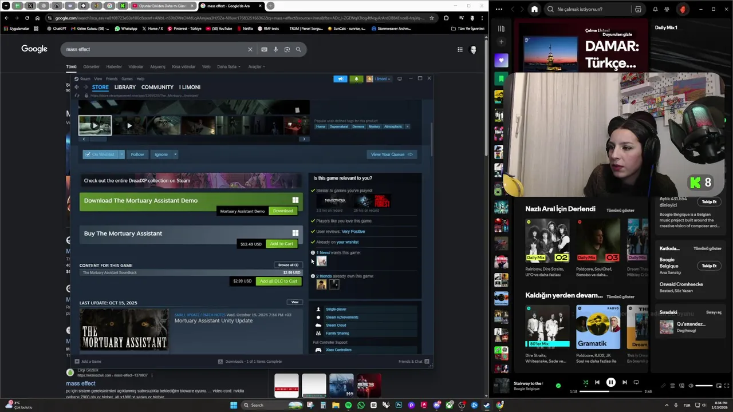Viewport: 733px width, 412px height.
Task: Add all DLC to cart
Action: 278,281
